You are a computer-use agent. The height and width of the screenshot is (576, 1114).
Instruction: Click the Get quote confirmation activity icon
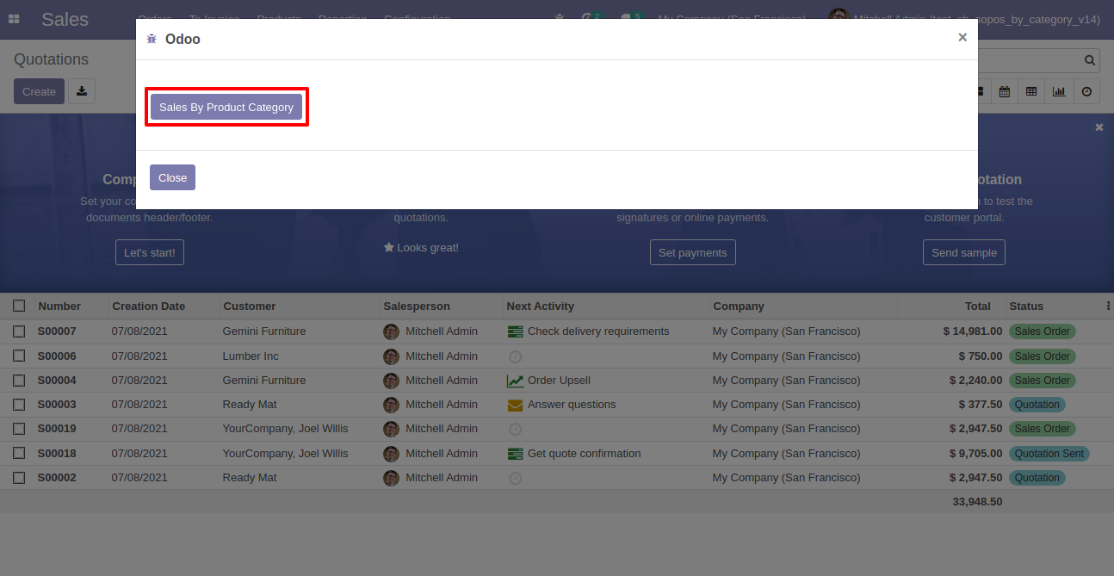point(516,454)
